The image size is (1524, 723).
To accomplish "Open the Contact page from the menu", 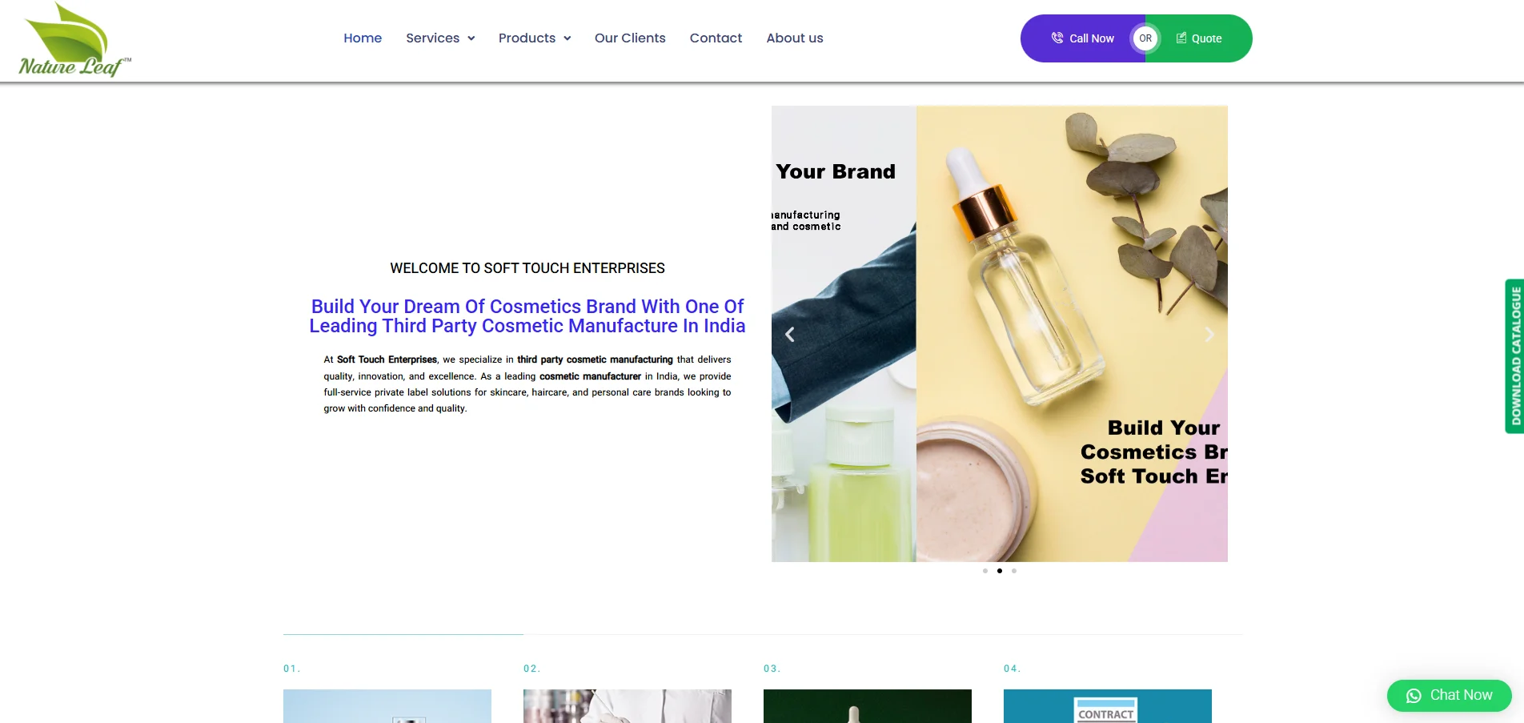I will click(x=715, y=38).
